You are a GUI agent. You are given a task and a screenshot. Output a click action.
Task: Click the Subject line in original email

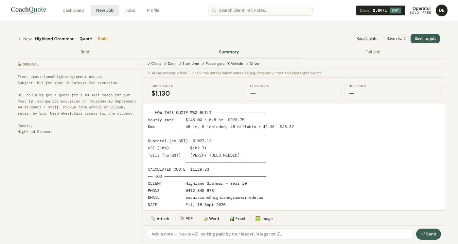click(x=67, y=83)
